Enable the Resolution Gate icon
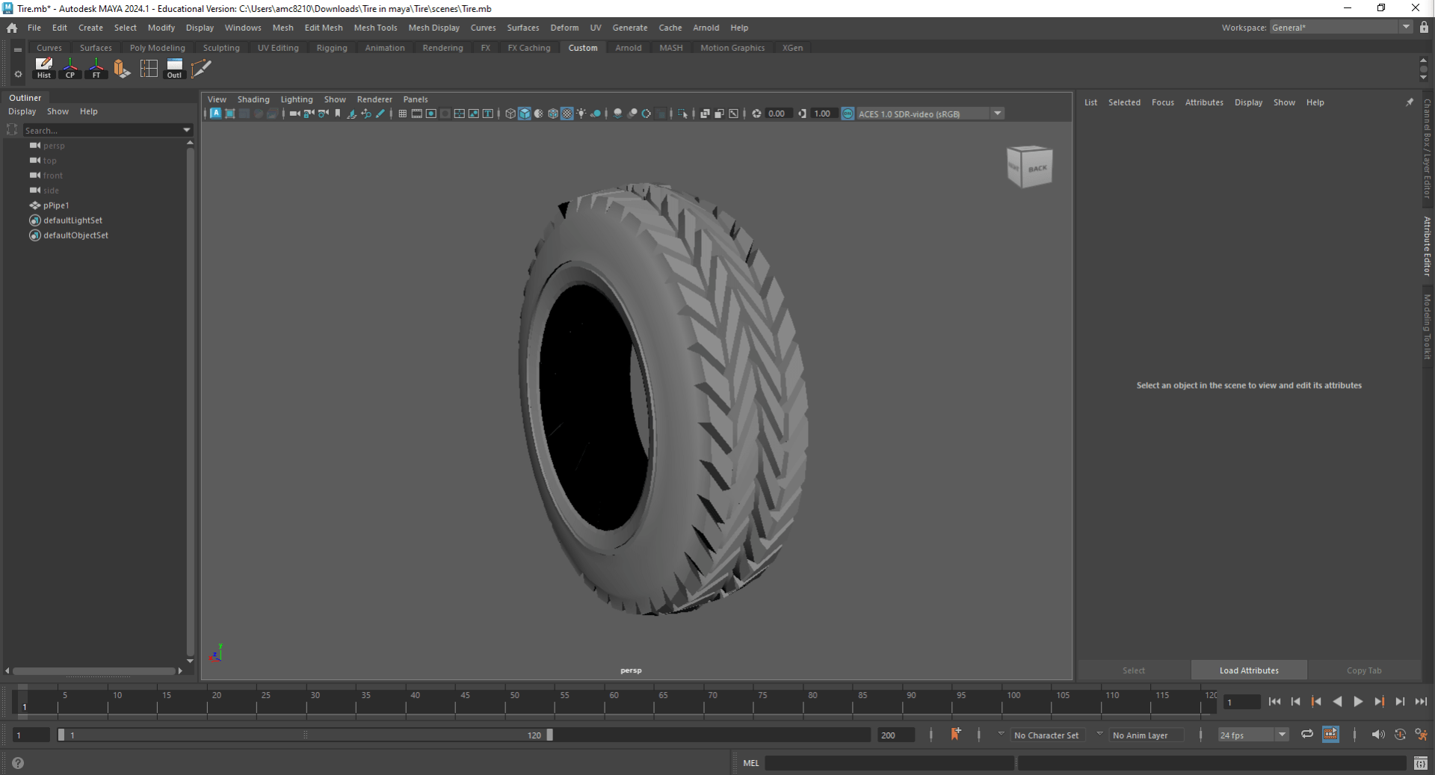Viewport: 1435px width, 775px height. click(x=431, y=114)
